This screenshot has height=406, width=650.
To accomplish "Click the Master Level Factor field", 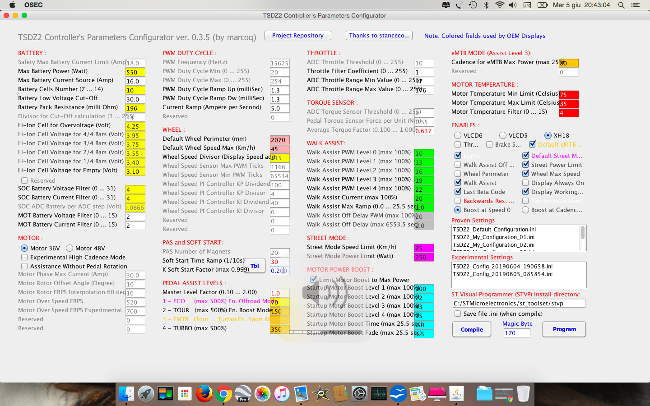I will (280, 293).
